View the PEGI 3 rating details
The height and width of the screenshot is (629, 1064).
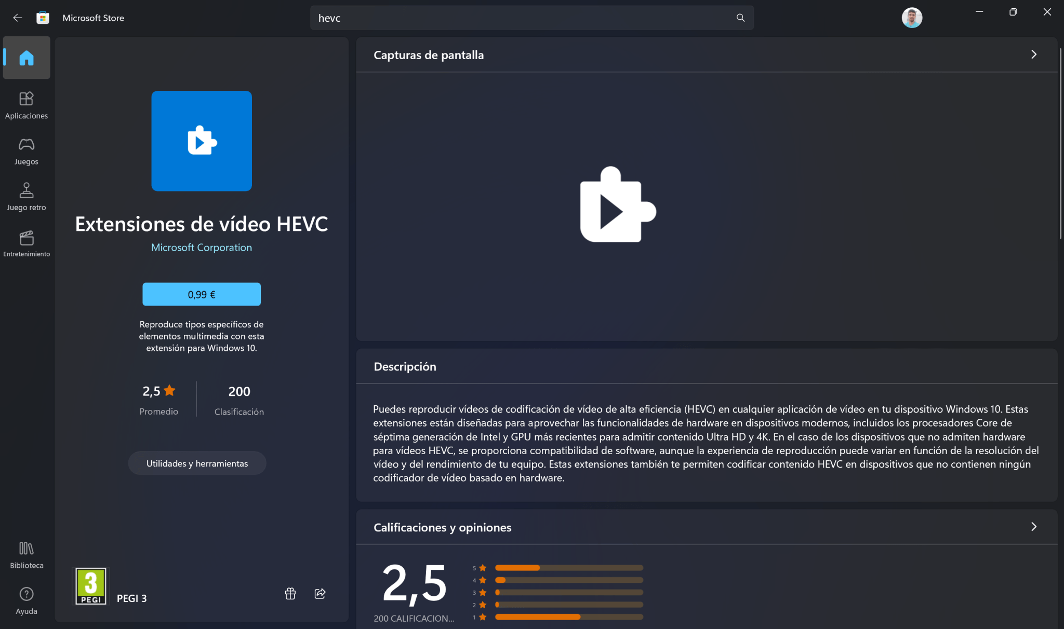[x=90, y=585]
